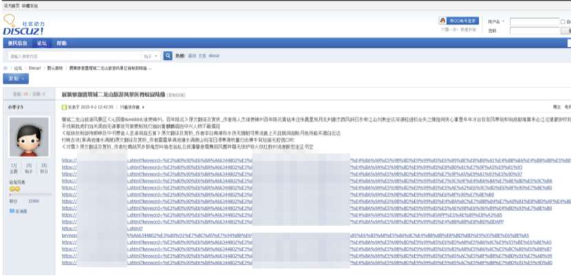Open the 发帖 new post dropdown
The height and width of the screenshot is (276, 571).
(15, 78)
